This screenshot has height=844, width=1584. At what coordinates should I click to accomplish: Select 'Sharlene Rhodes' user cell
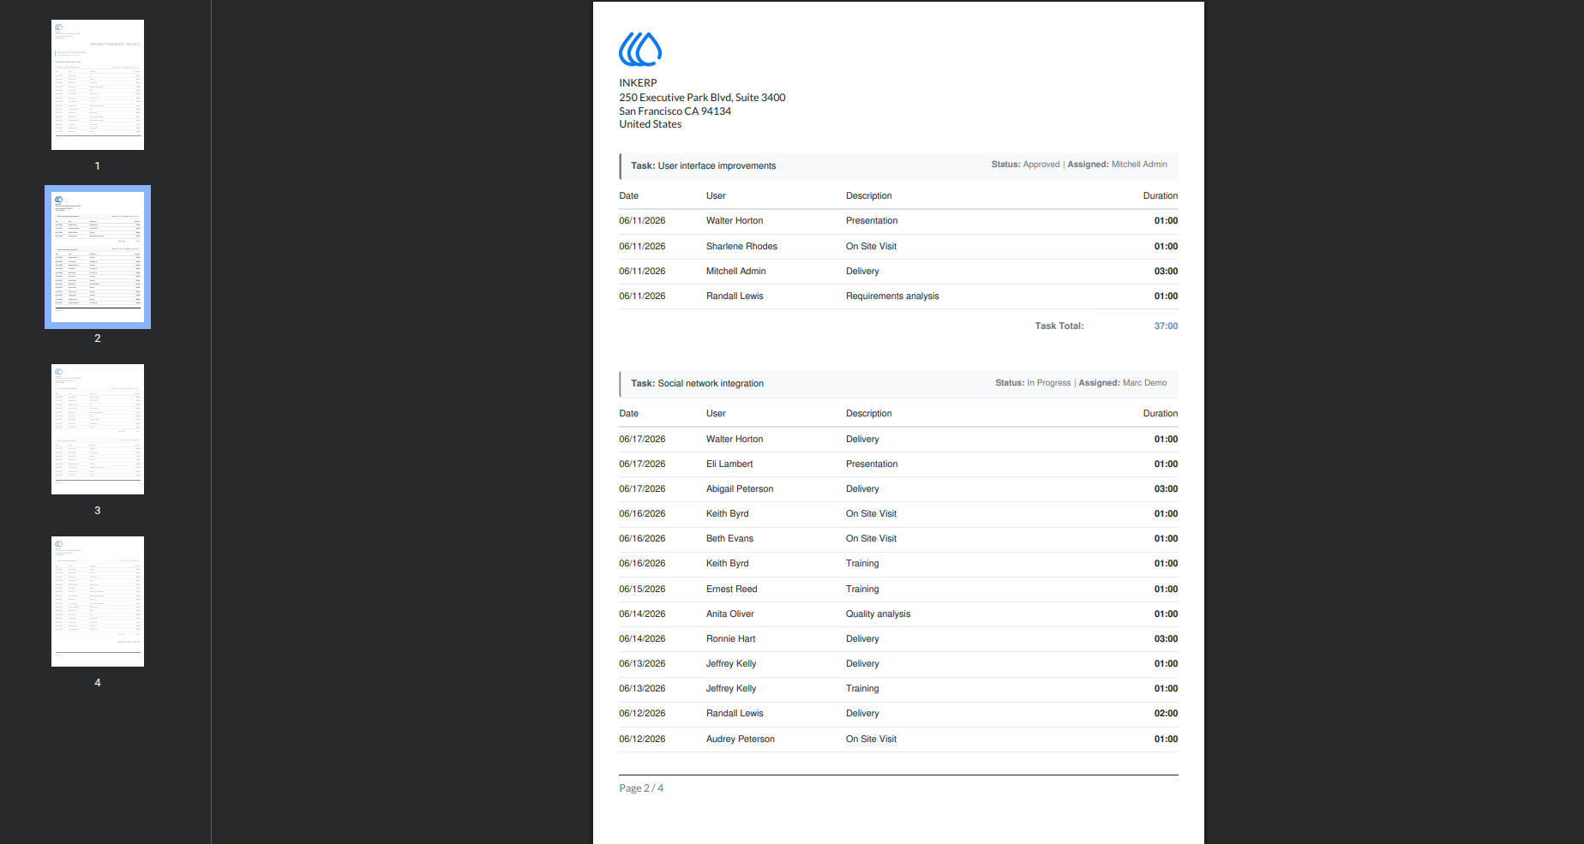click(741, 247)
